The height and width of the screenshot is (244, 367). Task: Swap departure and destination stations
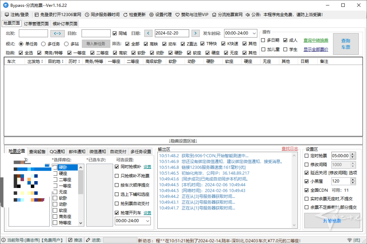(57, 33)
